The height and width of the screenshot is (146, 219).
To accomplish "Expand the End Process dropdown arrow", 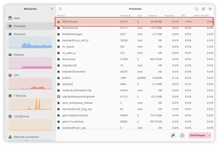I will 209,135.
